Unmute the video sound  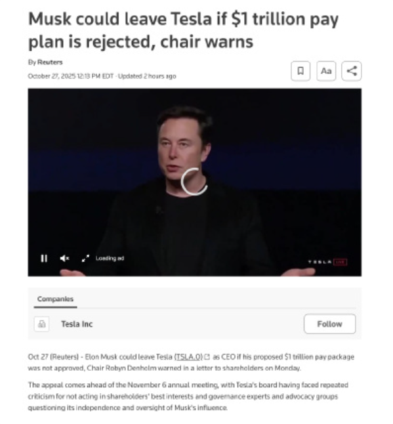(64, 259)
